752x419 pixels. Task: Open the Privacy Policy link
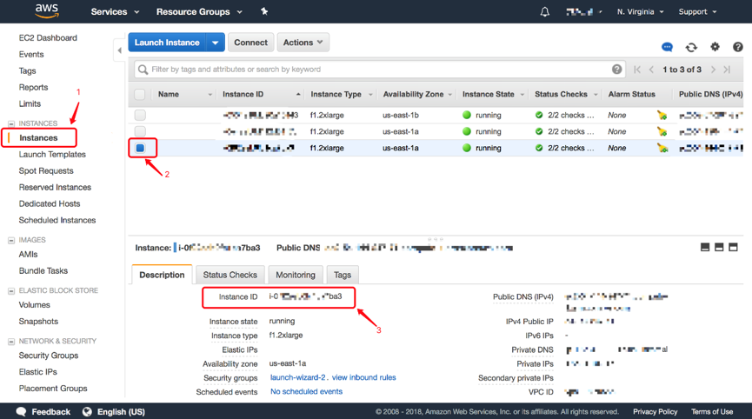[x=656, y=412]
